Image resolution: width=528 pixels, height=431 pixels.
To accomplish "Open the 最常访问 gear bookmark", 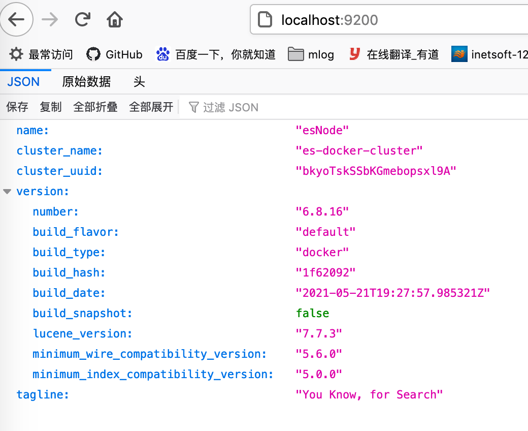I will pos(41,54).
